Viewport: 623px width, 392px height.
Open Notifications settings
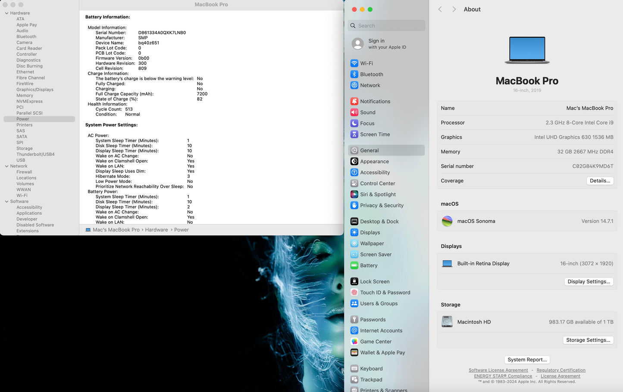click(x=376, y=101)
